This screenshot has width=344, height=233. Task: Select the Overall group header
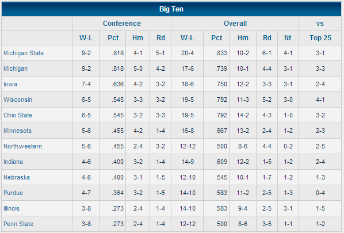tap(235, 24)
